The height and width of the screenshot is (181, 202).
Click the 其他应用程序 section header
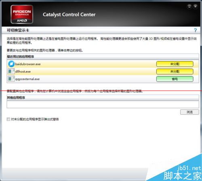click(103, 98)
